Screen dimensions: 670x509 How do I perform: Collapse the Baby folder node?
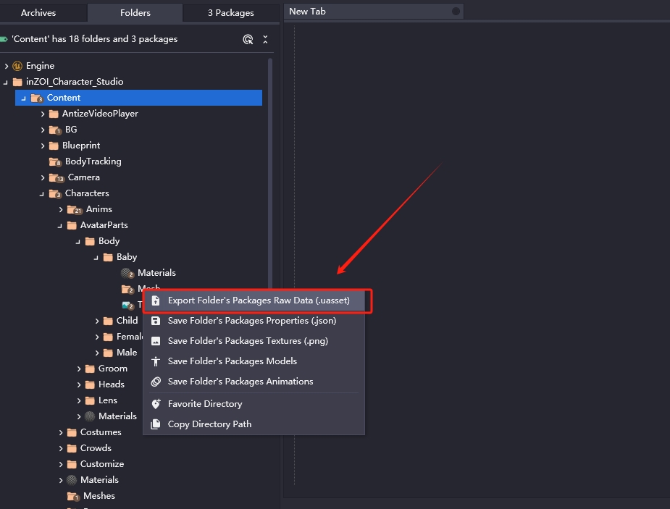[96, 258]
